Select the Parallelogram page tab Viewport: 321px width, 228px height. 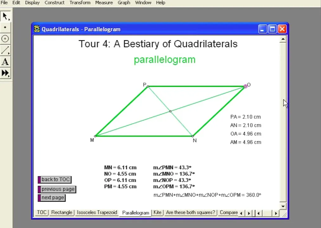[x=136, y=213]
